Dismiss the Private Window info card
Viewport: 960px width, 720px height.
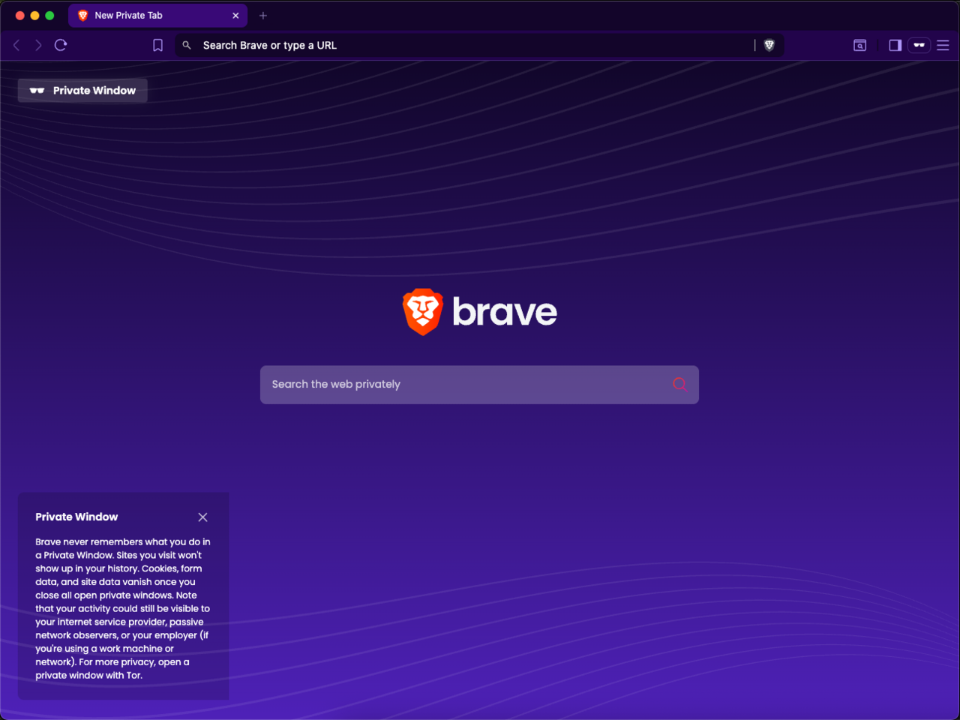coord(202,517)
